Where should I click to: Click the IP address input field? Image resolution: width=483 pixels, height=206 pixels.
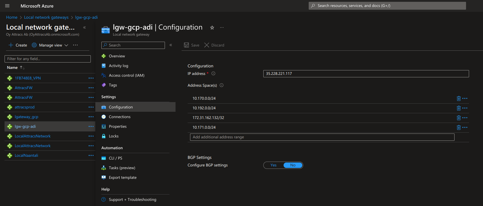pyautogui.click(x=366, y=74)
